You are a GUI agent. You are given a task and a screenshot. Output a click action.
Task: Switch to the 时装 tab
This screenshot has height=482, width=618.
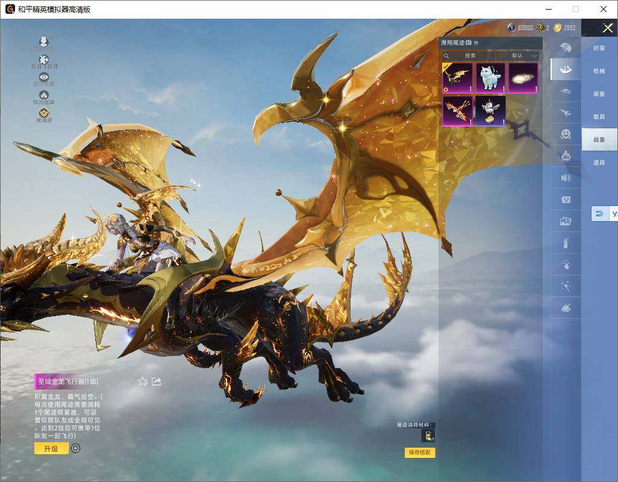(x=599, y=48)
